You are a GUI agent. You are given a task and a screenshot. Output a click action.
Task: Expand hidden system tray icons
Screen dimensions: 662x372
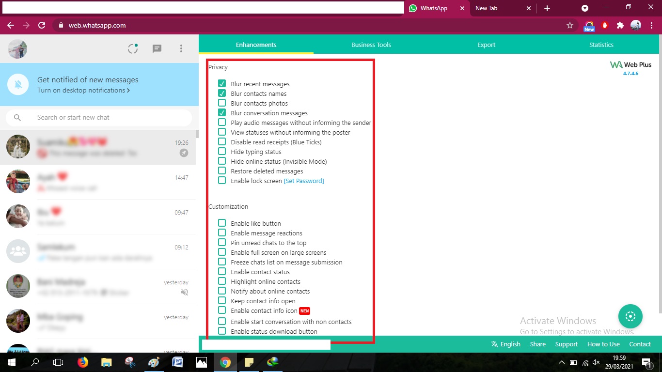coord(561,362)
